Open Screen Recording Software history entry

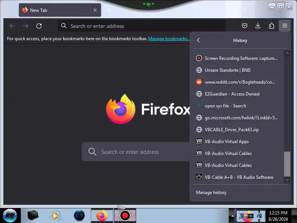tap(238, 58)
